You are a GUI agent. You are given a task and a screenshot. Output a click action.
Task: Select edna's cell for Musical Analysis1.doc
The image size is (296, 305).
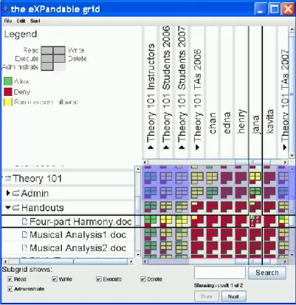227,234
